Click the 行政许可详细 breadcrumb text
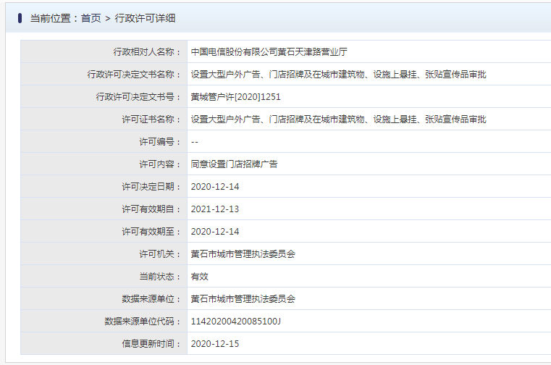The image size is (551, 365). coord(145,18)
